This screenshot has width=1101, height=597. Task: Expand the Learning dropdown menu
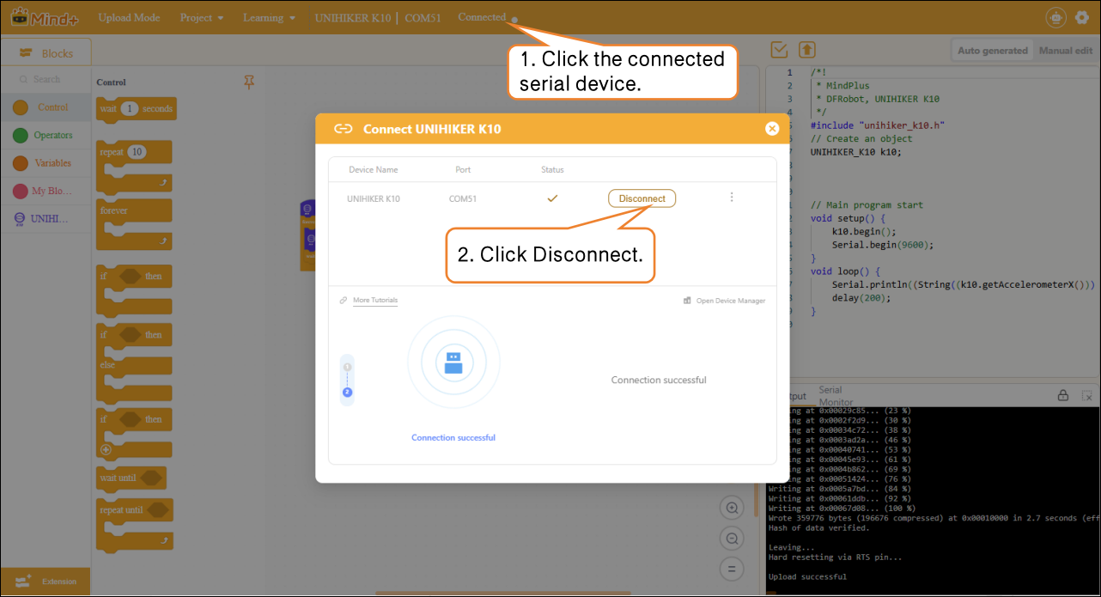tap(269, 18)
